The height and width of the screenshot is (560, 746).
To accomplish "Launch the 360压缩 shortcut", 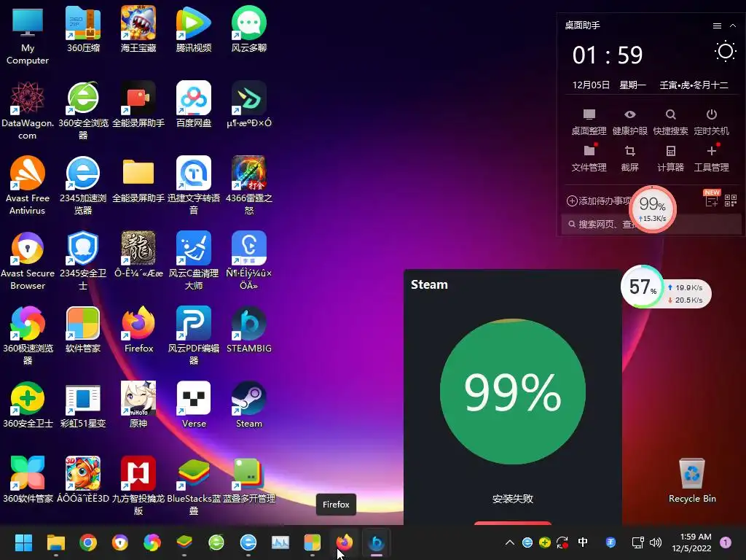I will click(x=83, y=29).
